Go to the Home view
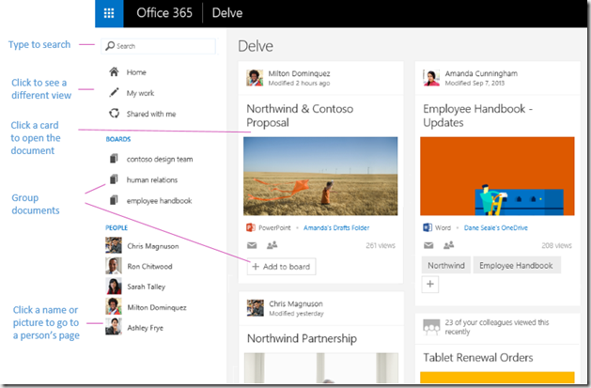Screen dimensions: 591x388 pos(136,72)
